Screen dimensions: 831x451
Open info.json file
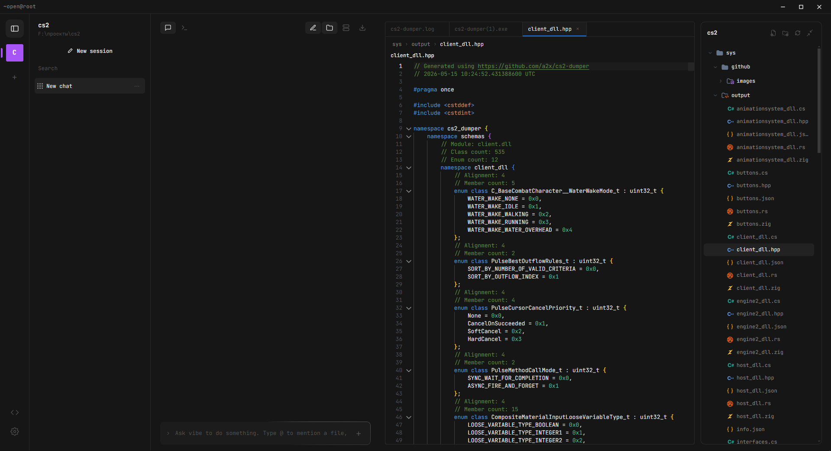(x=759, y=429)
